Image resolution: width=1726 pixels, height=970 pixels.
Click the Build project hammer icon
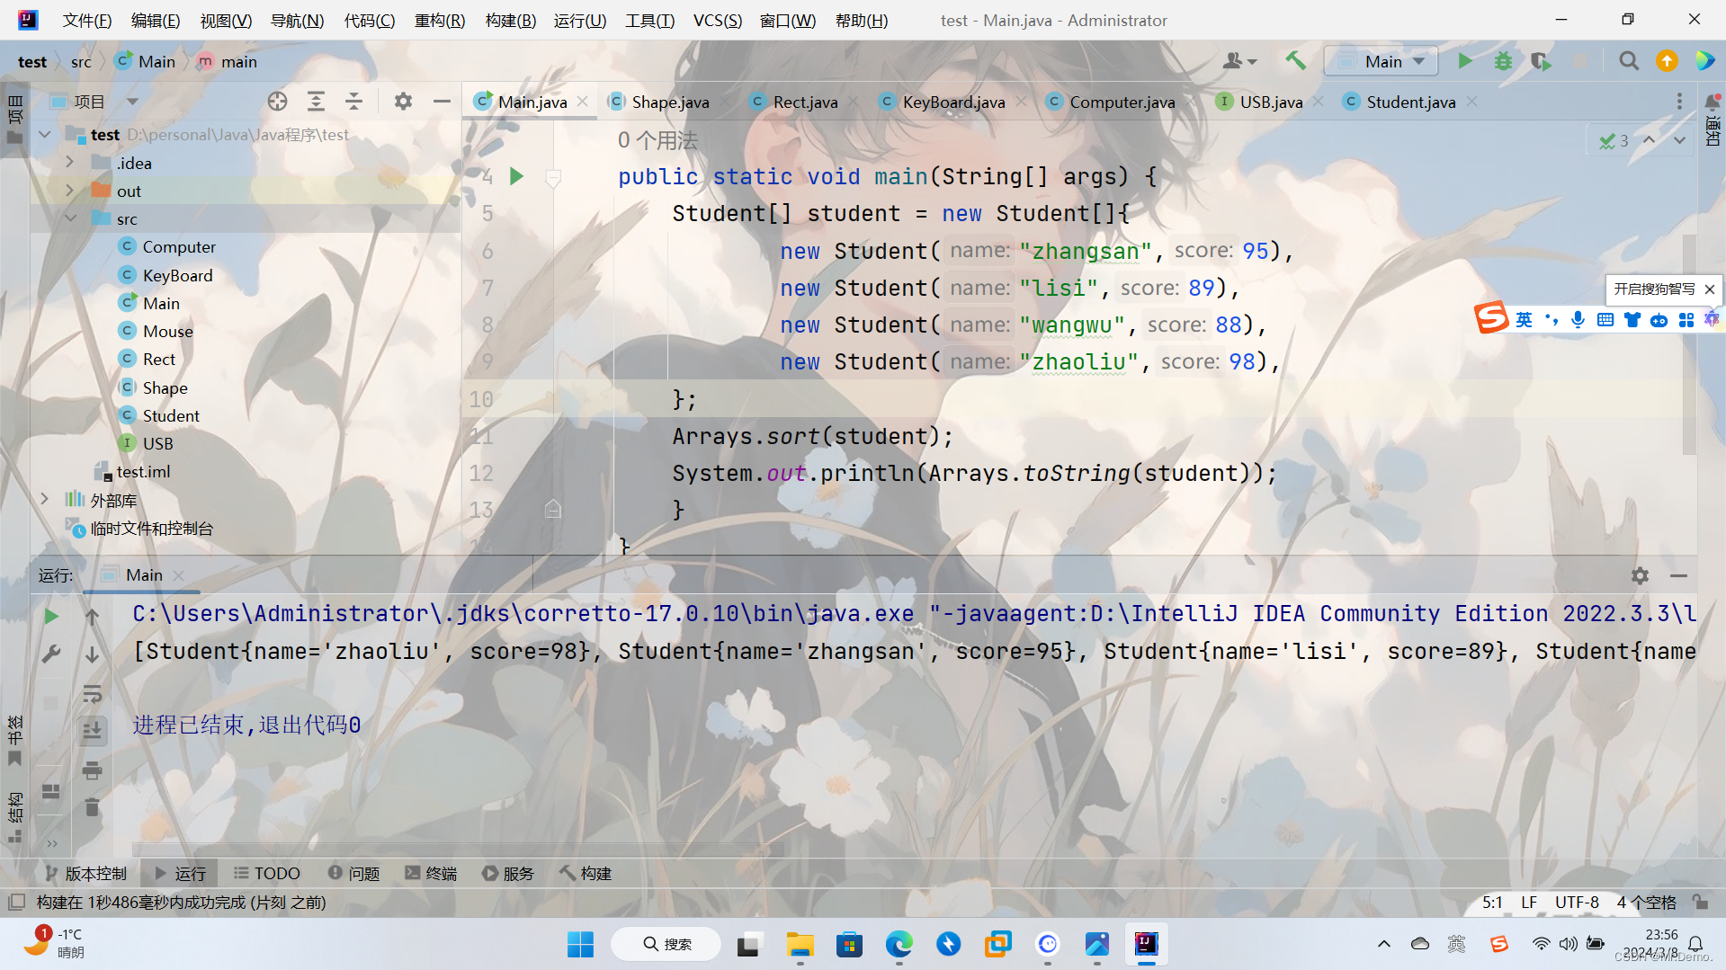(x=1295, y=61)
